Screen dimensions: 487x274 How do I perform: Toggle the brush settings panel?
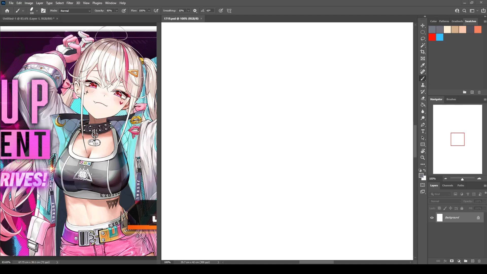coord(43,11)
